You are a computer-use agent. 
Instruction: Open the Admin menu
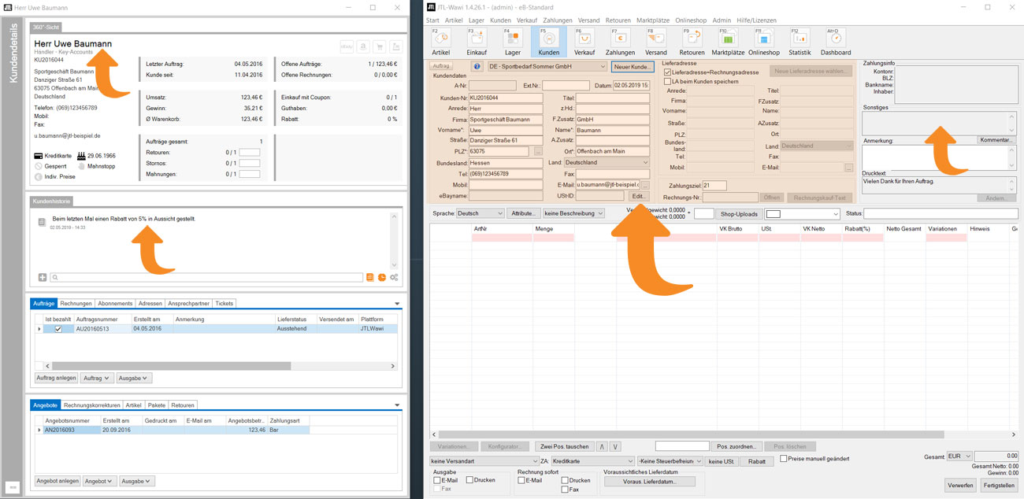722,20
